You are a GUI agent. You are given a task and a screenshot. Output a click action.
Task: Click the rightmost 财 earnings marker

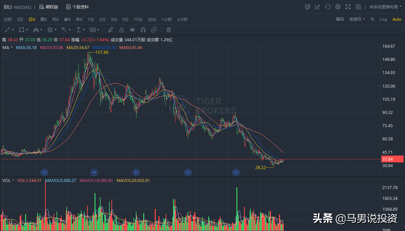(236, 172)
